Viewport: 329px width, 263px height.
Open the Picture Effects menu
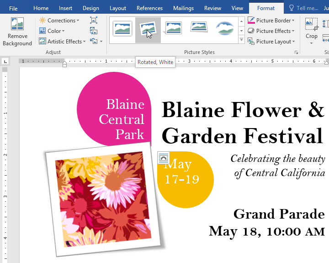click(271, 31)
